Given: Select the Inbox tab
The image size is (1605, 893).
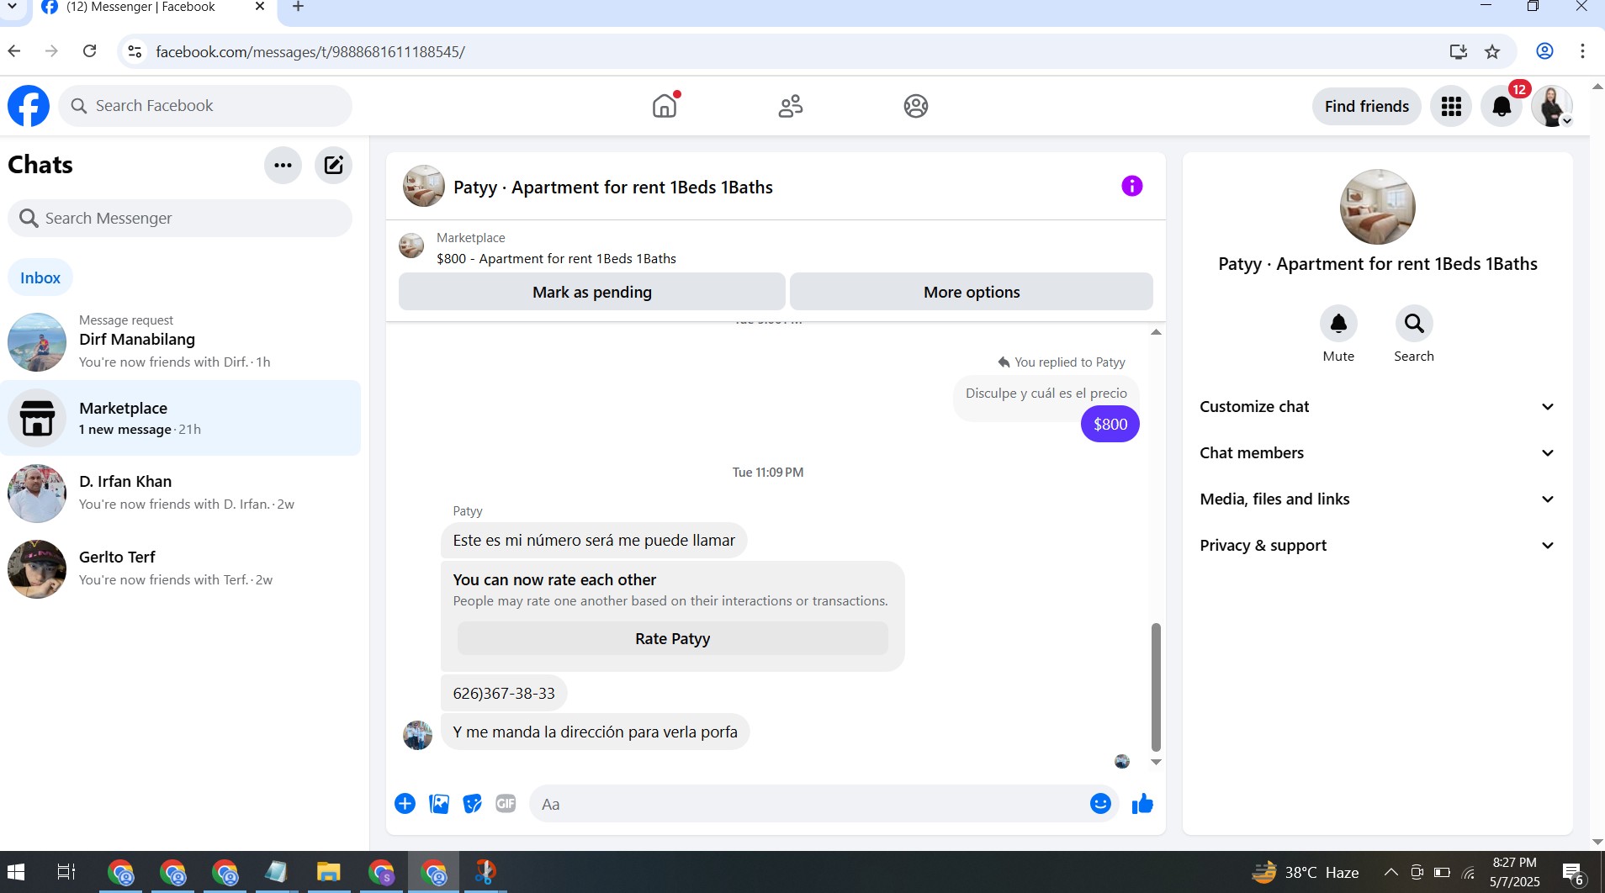Looking at the screenshot, I should coord(40,278).
